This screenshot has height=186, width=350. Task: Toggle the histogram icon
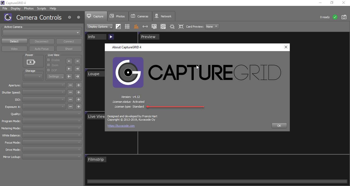coord(136,27)
